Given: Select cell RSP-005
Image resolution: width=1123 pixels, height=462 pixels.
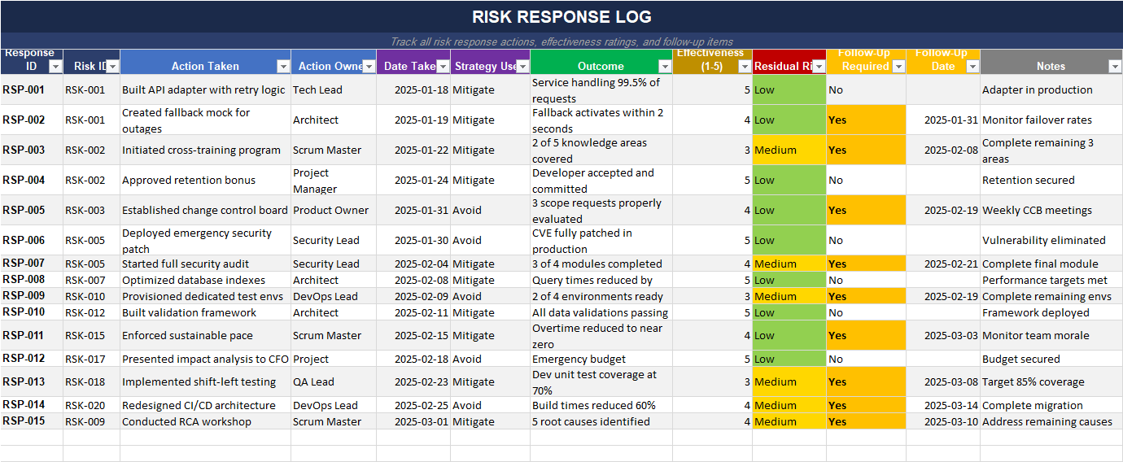Looking at the screenshot, I should pos(32,210).
